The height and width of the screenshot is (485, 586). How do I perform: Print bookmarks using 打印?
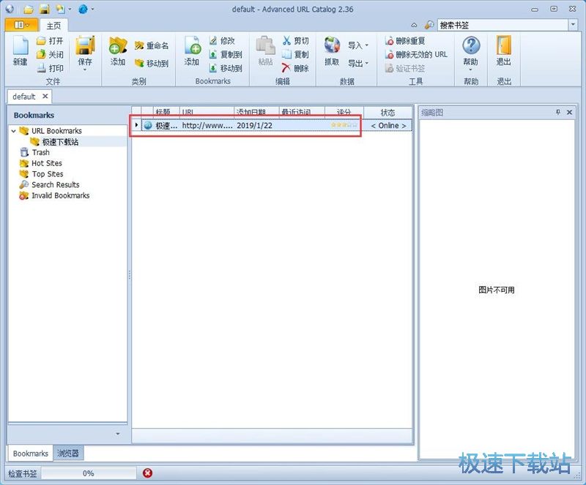tap(50, 68)
